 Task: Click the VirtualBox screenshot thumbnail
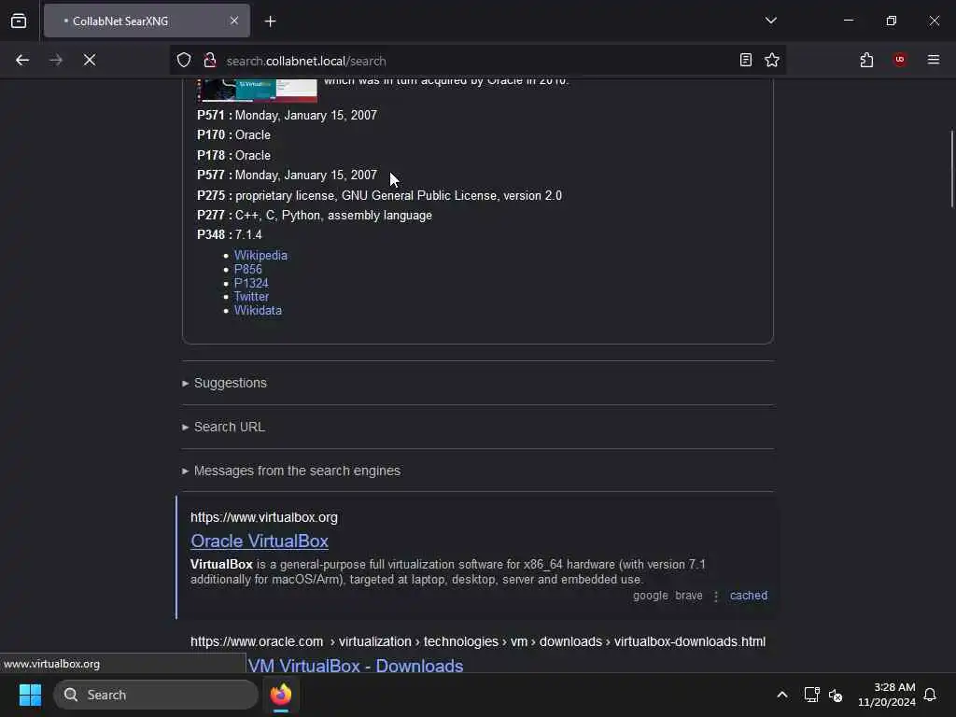click(258, 91)
